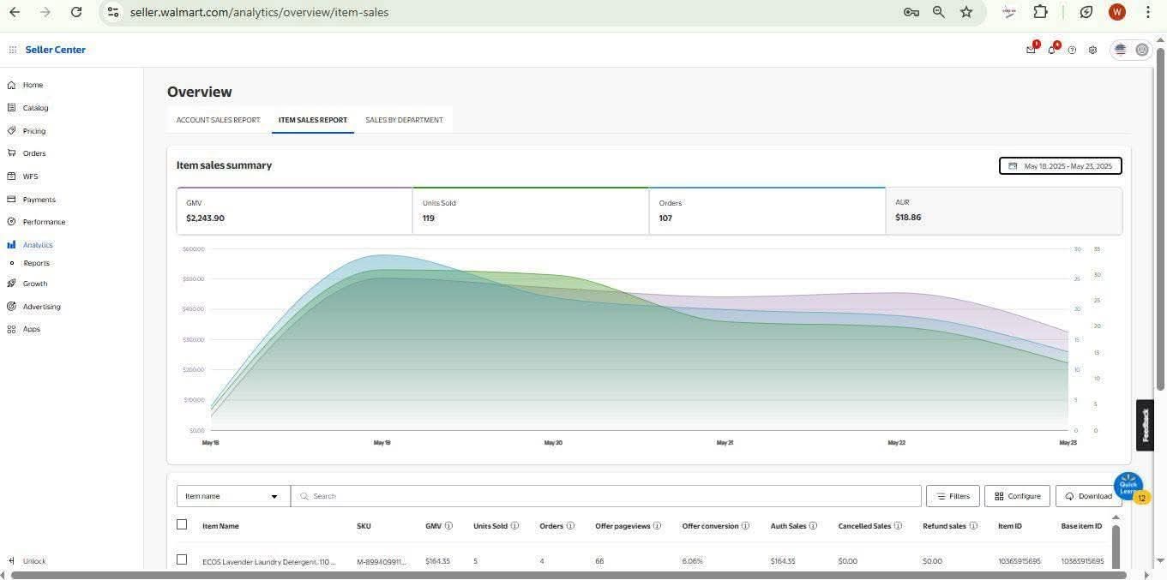Click the mail notifications icon in header

(x=1031, y=50)
